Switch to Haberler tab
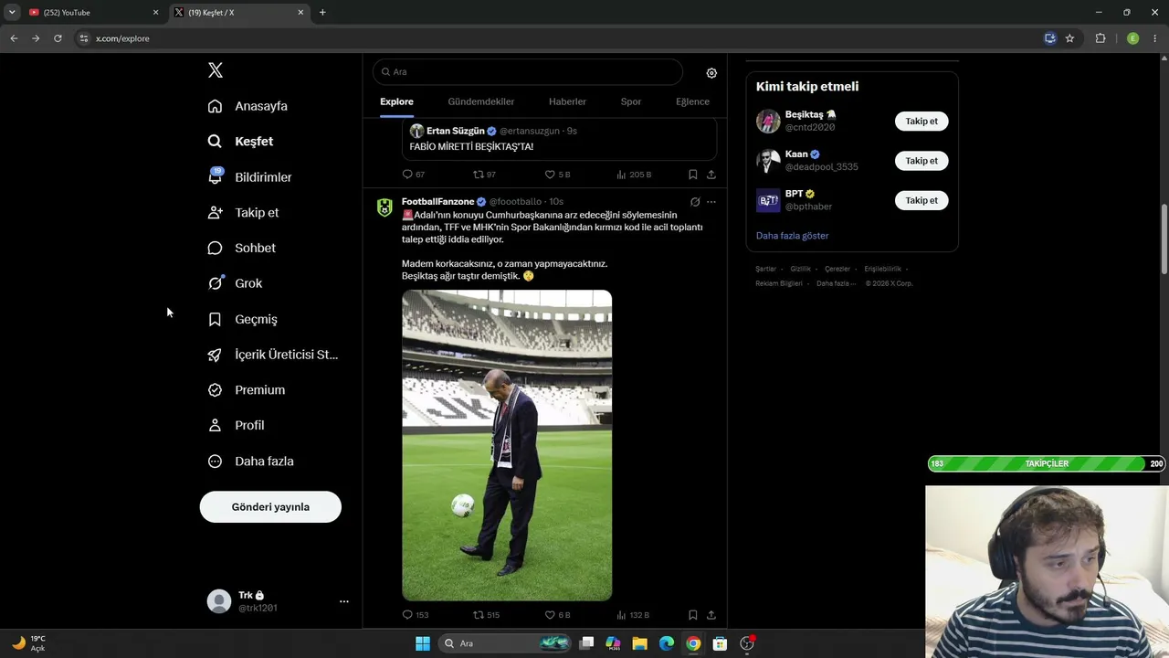This screenshot has height=658, width=1169. (567, 101)
